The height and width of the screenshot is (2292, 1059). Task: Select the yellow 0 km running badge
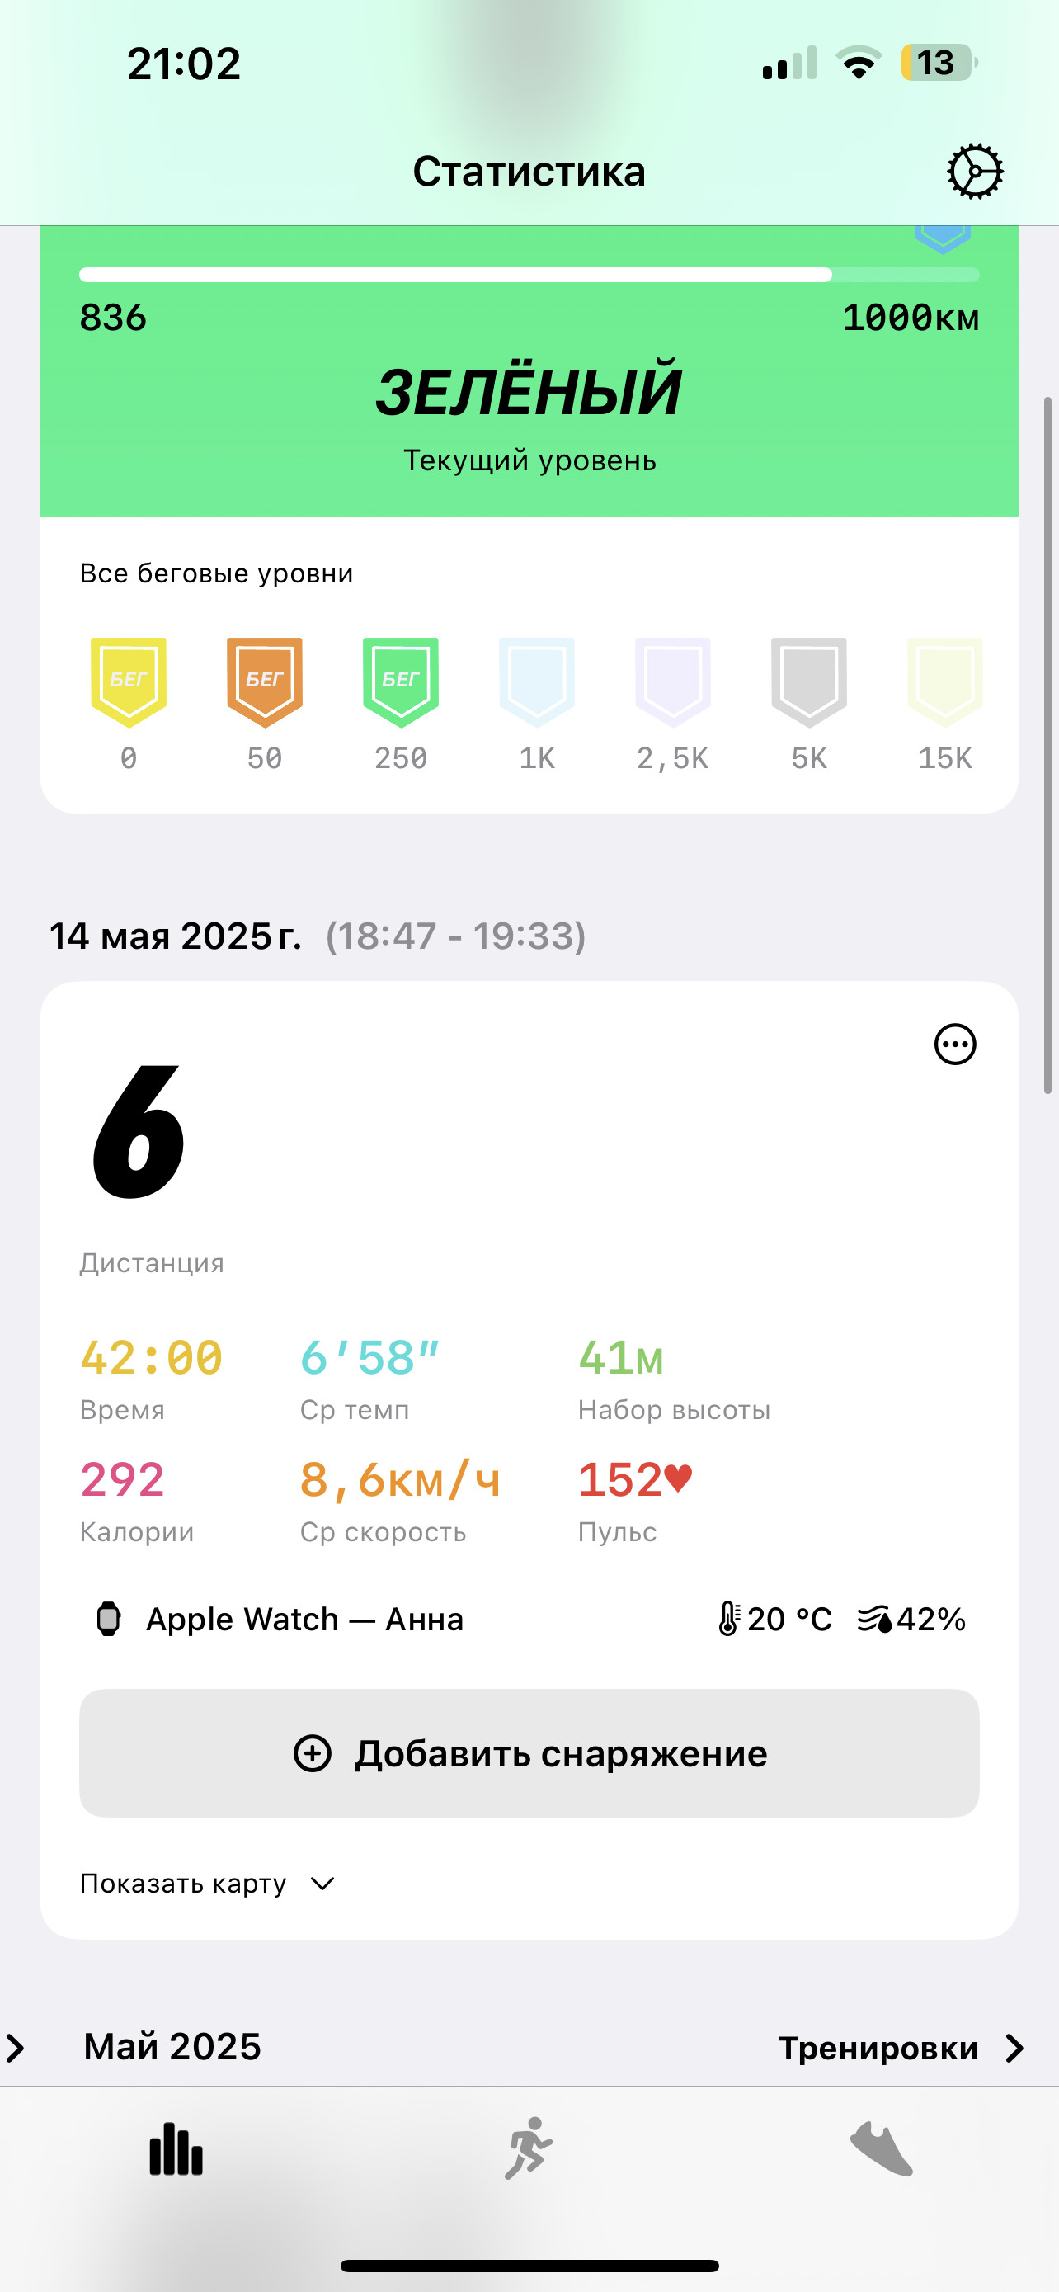129,682
